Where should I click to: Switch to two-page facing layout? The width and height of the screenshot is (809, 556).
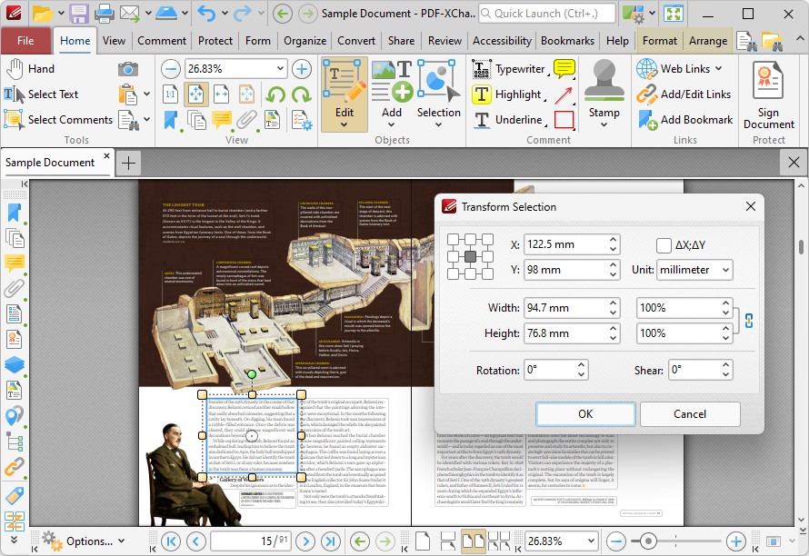tap(473, 541)
